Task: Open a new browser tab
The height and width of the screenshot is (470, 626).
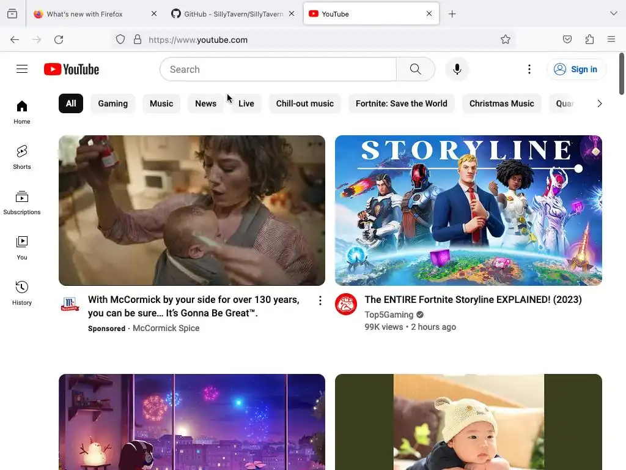Action: tap(452, 14)
